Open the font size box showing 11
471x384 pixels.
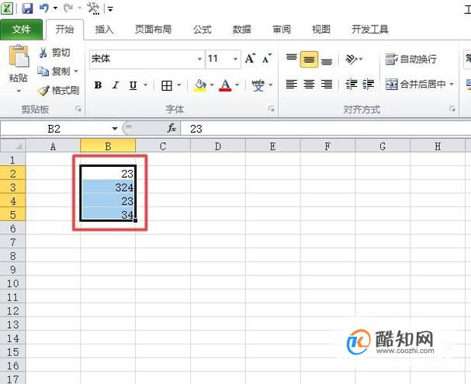click(223, 59)
